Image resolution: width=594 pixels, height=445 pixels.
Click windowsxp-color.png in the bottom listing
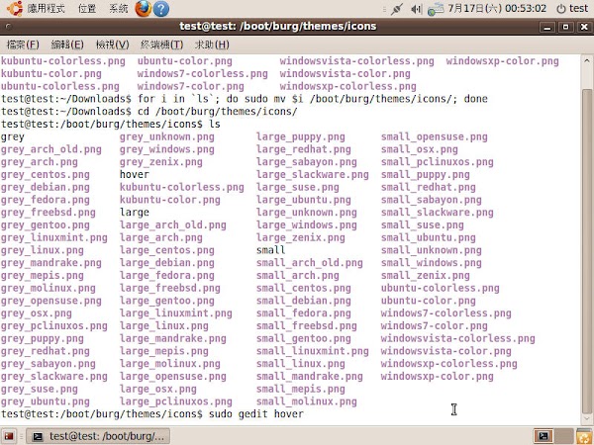pyautogui.click(x=438, y=377)
